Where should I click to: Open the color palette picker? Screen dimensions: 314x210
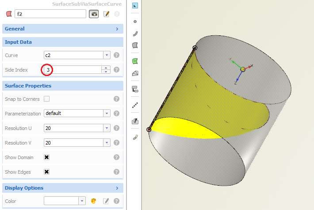[93, 201]
